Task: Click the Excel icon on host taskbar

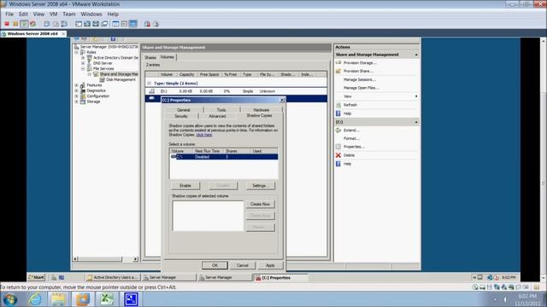Action: click(x=106, y=299)
